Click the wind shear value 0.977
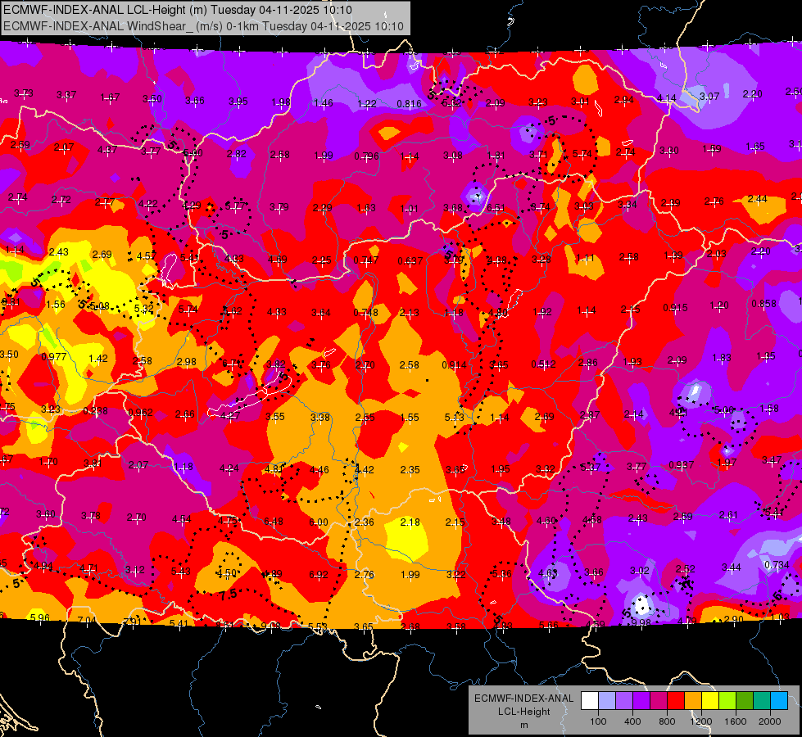This screenshot has height=737, width=802. tap(54, 356)
